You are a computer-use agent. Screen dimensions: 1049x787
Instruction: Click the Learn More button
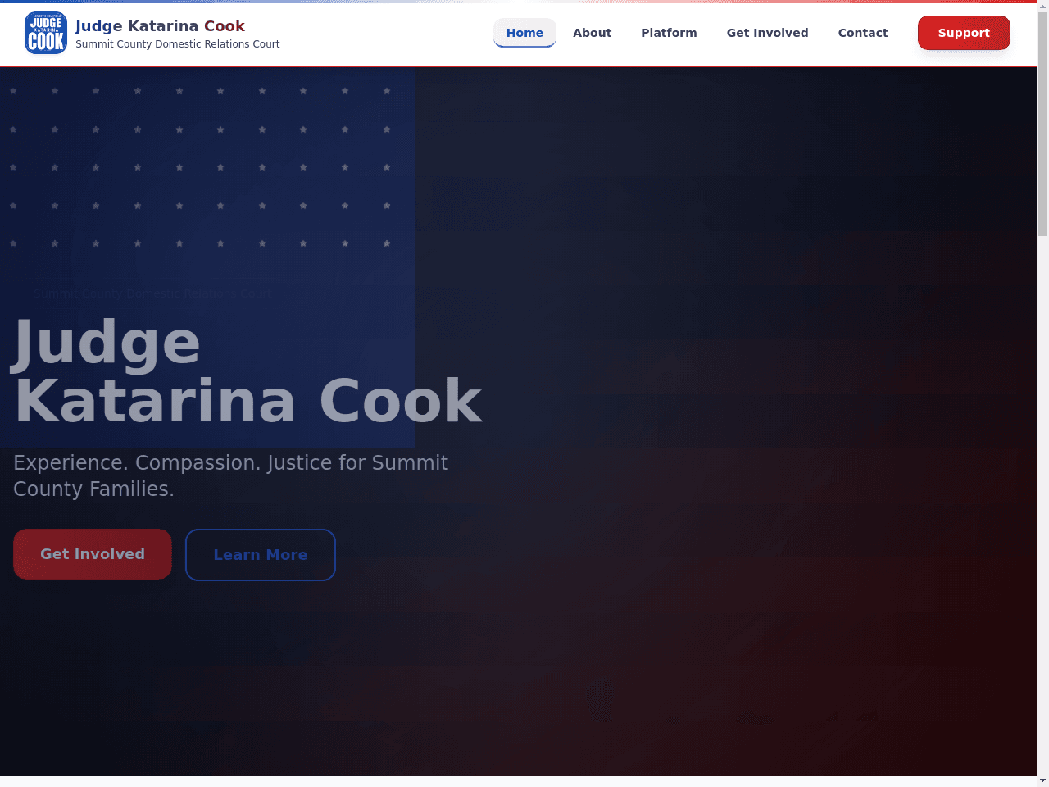coord(261,555)
